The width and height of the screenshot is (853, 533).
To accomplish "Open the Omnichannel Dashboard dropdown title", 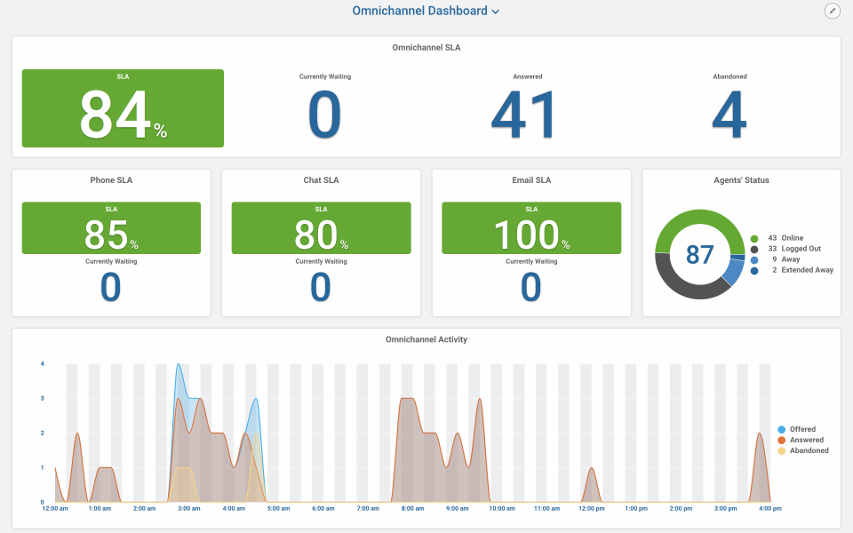I will coord(419,11).
